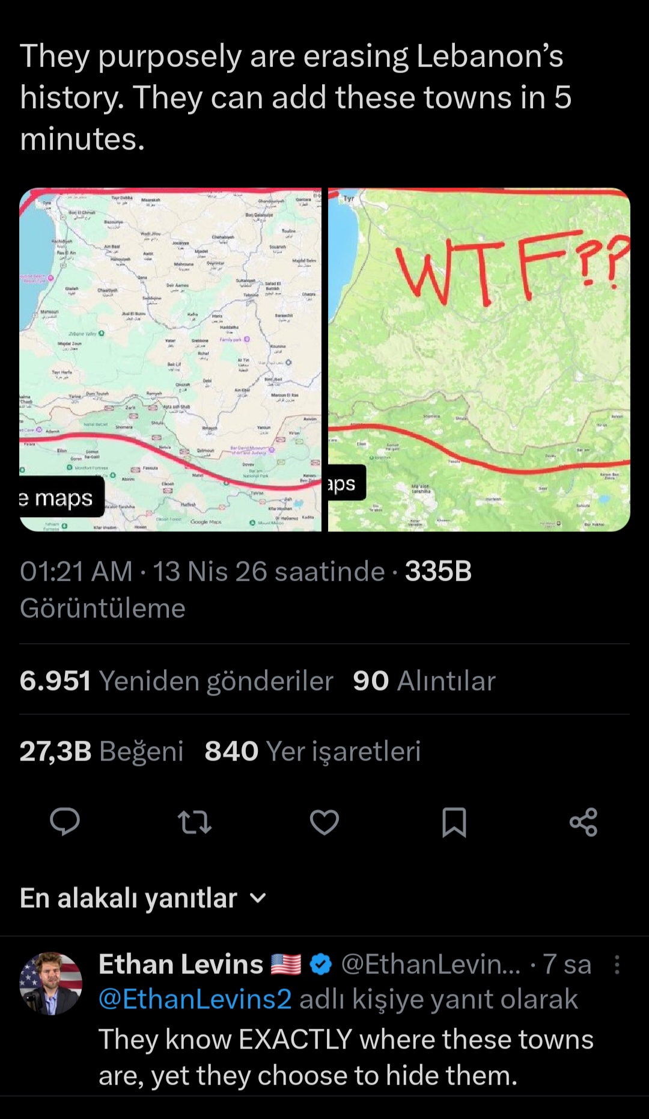
Task: Like the tweet with heart icon
Action: coord(324,822)
